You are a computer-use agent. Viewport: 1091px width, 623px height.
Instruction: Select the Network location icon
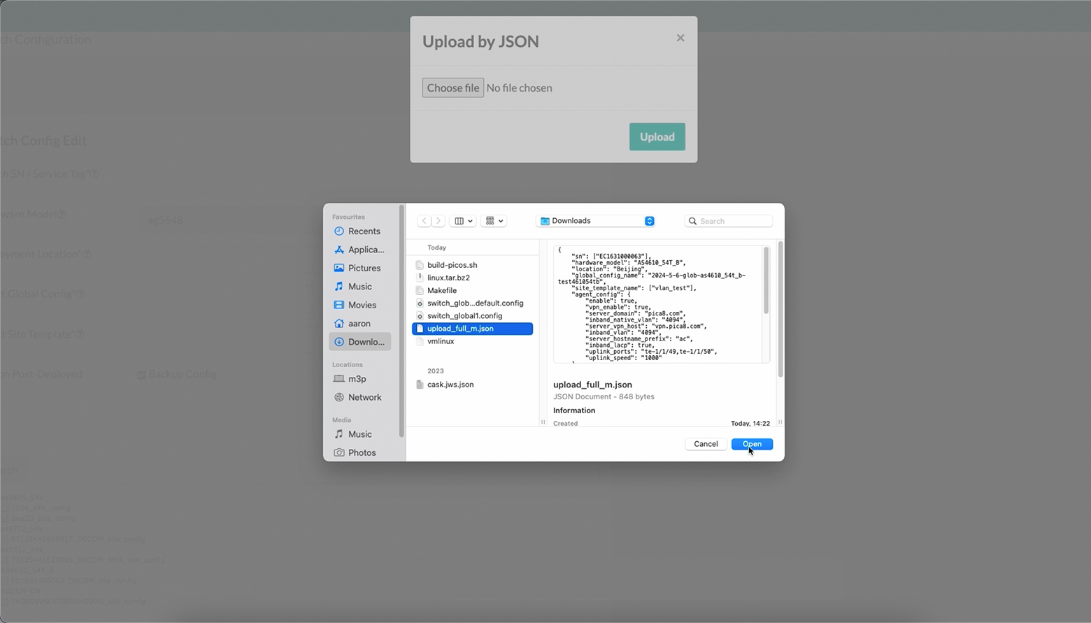[x=339, y=397]
